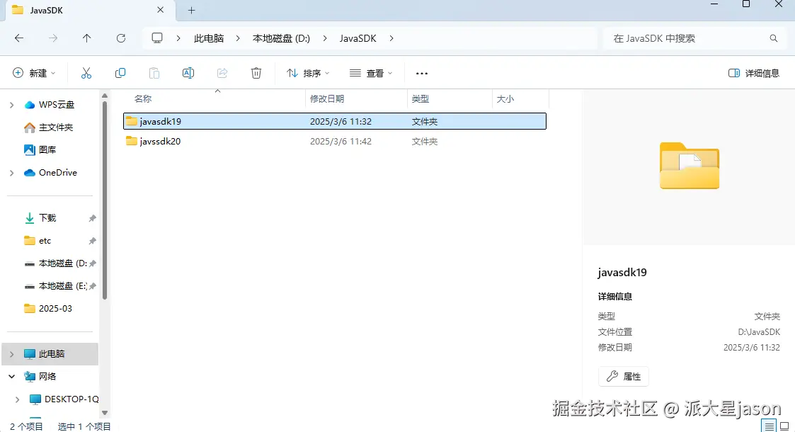Expand 此电脑 tree chevron
Viewport: 795px width, 432px height.
(11, 354)
